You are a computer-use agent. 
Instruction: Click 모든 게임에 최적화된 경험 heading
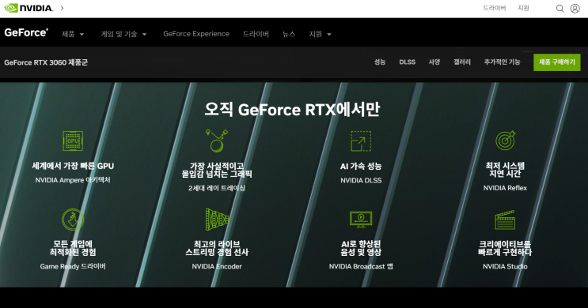pyautogui.click(x=73, y=248)
